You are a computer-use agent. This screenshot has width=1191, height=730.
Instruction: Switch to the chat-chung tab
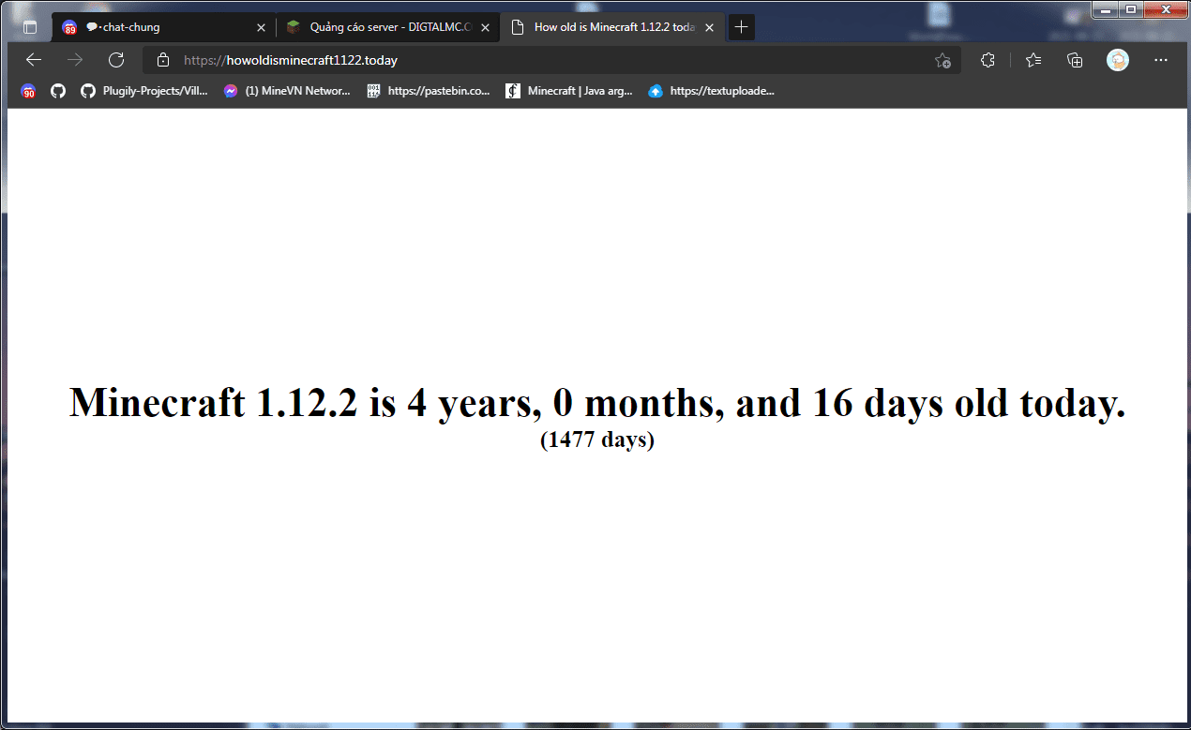163,27
